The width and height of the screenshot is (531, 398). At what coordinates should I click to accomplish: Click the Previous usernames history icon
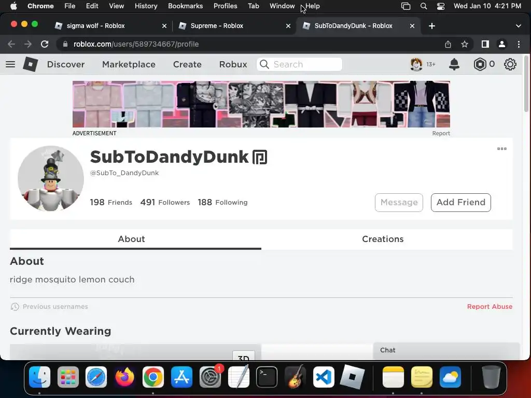pyautogui.click(x=15, y=307)
